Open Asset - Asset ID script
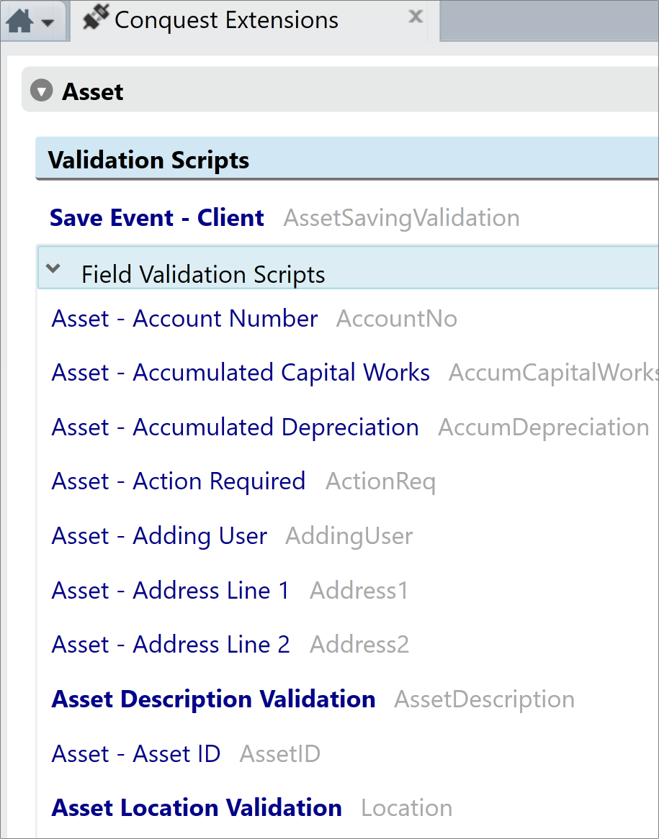Image resolution: width=659 pixels, height=839 pixels. pos(136,753)
